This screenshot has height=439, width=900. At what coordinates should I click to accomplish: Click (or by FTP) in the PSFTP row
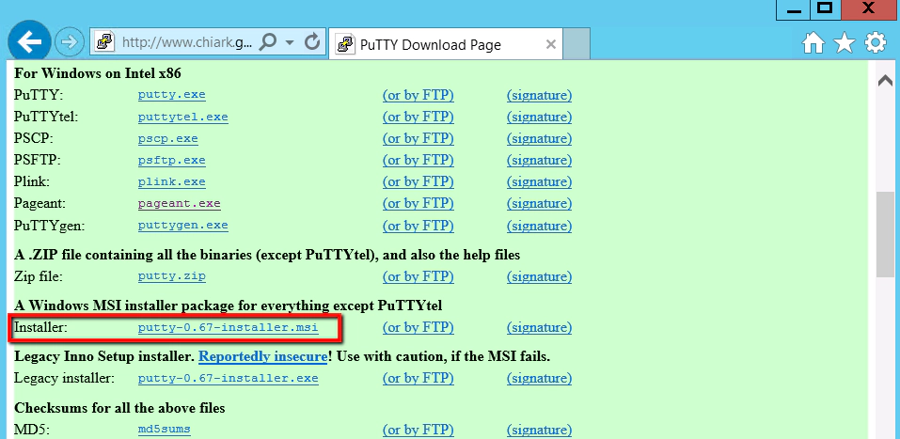click(x=418, y=161)
